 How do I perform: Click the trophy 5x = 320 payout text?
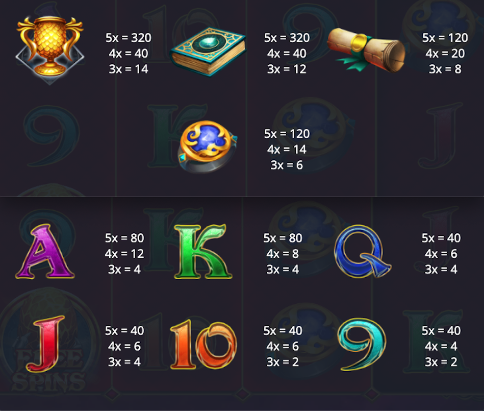click(x=129, y=38)
